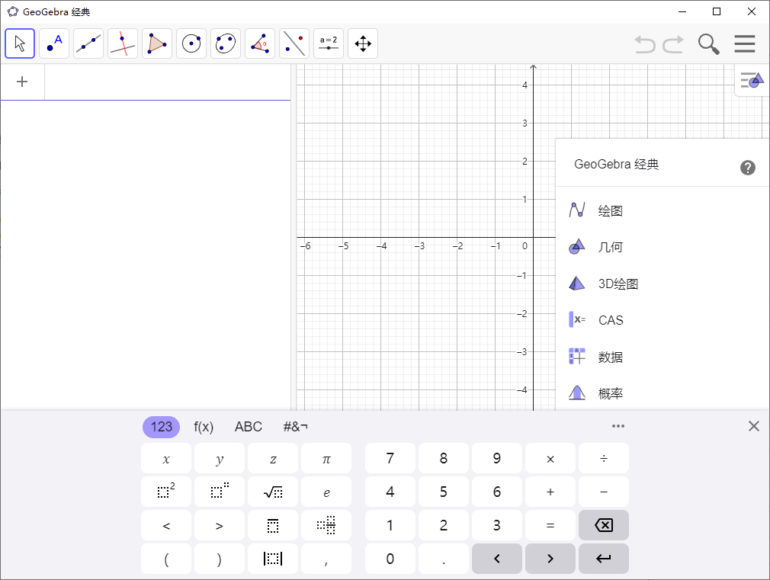The image size is (770, 580).
Task: Open the search perspectives magnifier
Action: point(708,43)
